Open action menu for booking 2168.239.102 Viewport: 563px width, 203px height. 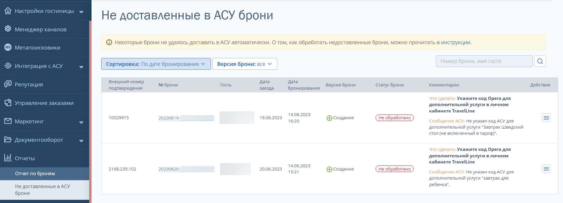(x=546, y=169)
